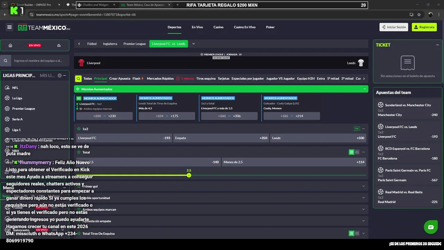This screenshot has width=444, height=250.
Task: Bet on Leeds at +500
Action: [318, 138]
